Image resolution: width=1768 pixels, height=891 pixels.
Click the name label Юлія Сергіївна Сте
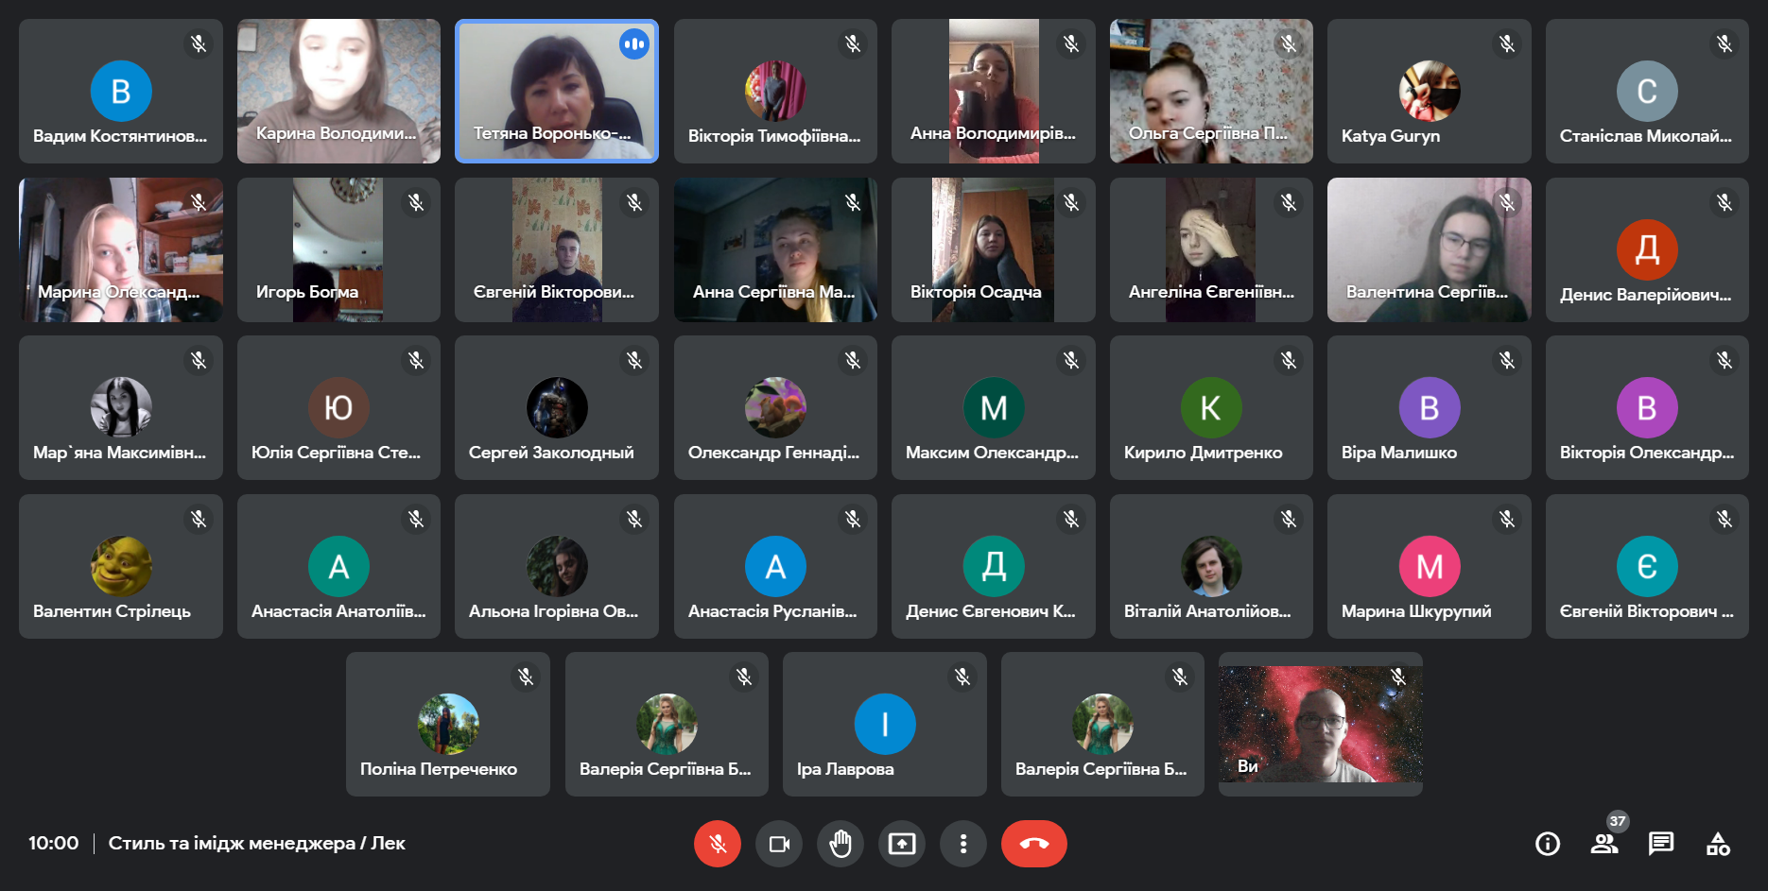tap(336, 453)
